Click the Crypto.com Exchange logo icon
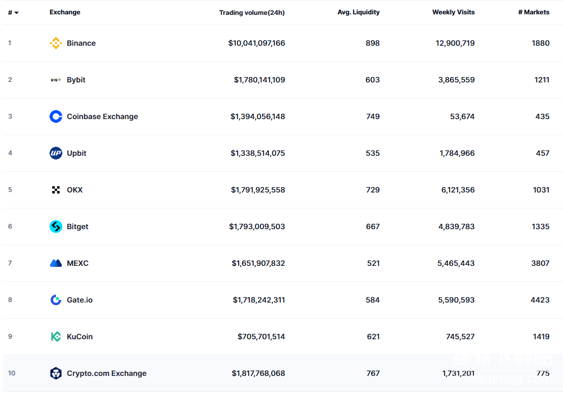Viewport: 563px width, 394px height. (56, 374)
